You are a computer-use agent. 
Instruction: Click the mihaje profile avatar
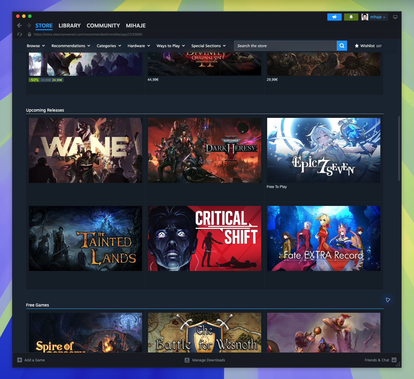click(365, 17)
